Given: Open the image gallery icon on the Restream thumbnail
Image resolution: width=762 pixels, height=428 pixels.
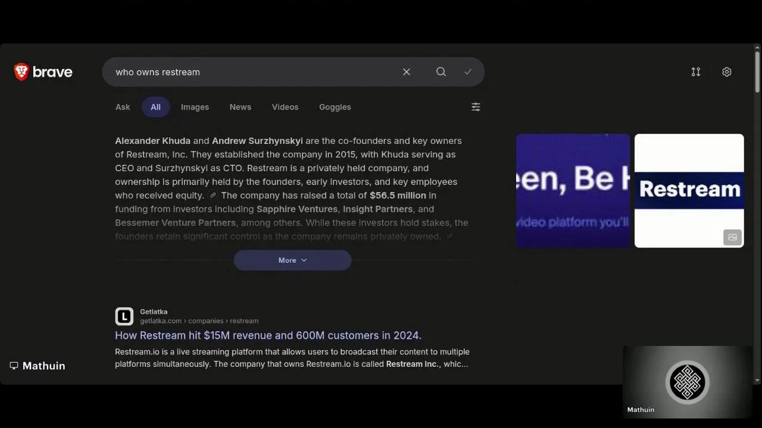Looking at the screenshot, I should pyautogui.click(x=732, y=237).
